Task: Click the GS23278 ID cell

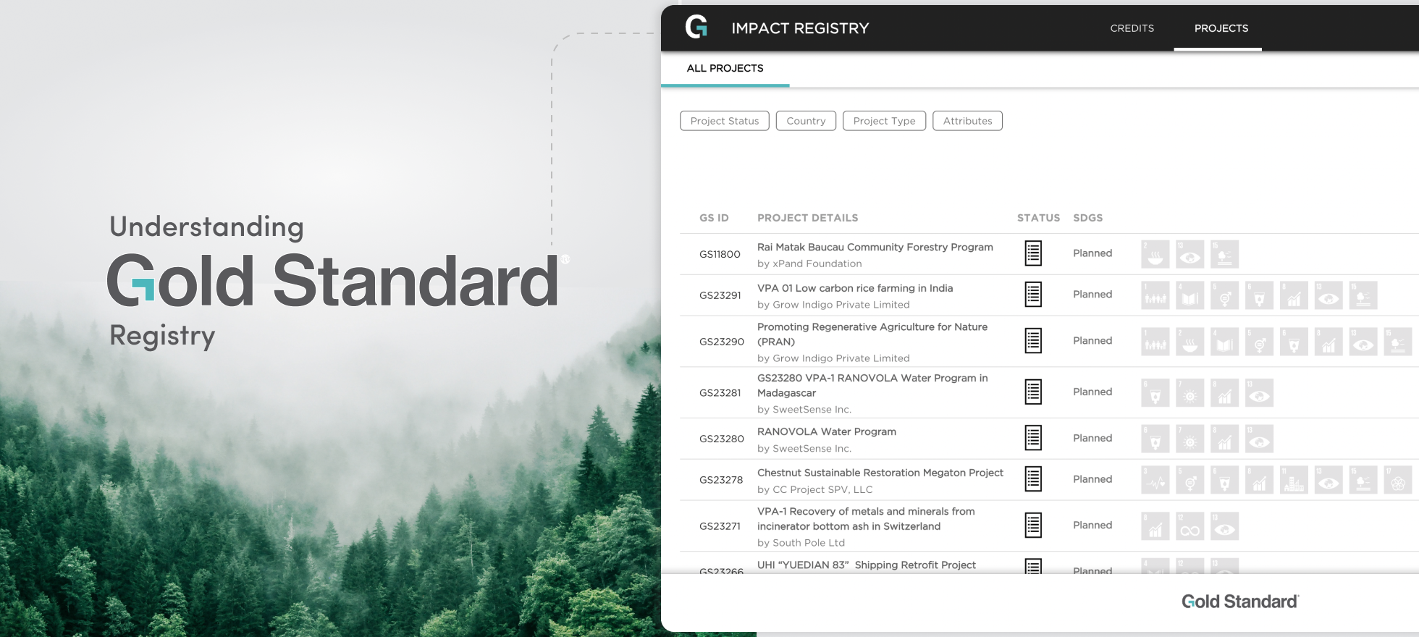Action: coord(721,480)
